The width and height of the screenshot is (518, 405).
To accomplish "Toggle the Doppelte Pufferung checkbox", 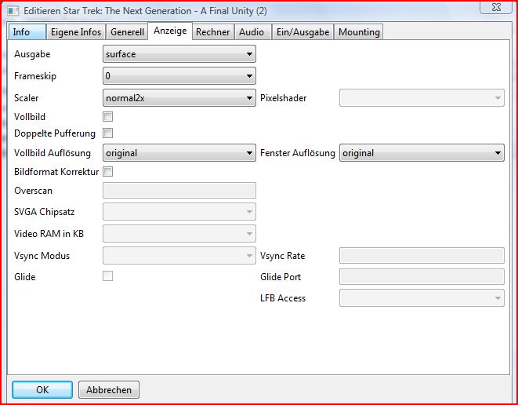I will coord(108,133).
